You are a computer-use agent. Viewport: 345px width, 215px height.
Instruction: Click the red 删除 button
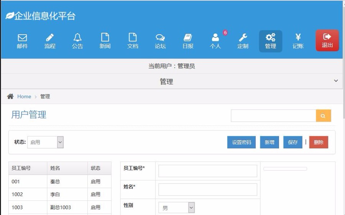319,142
